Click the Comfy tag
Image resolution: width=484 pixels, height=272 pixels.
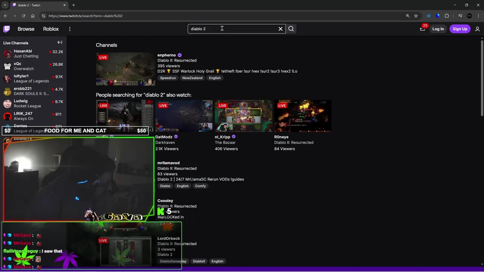[200, 186]
